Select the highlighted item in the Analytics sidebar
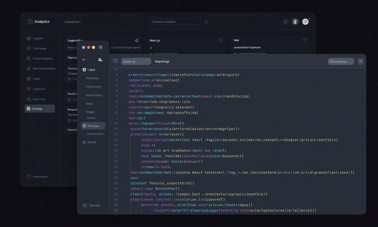The height and width of the screenshot is (227, 378). coord(40,109)
